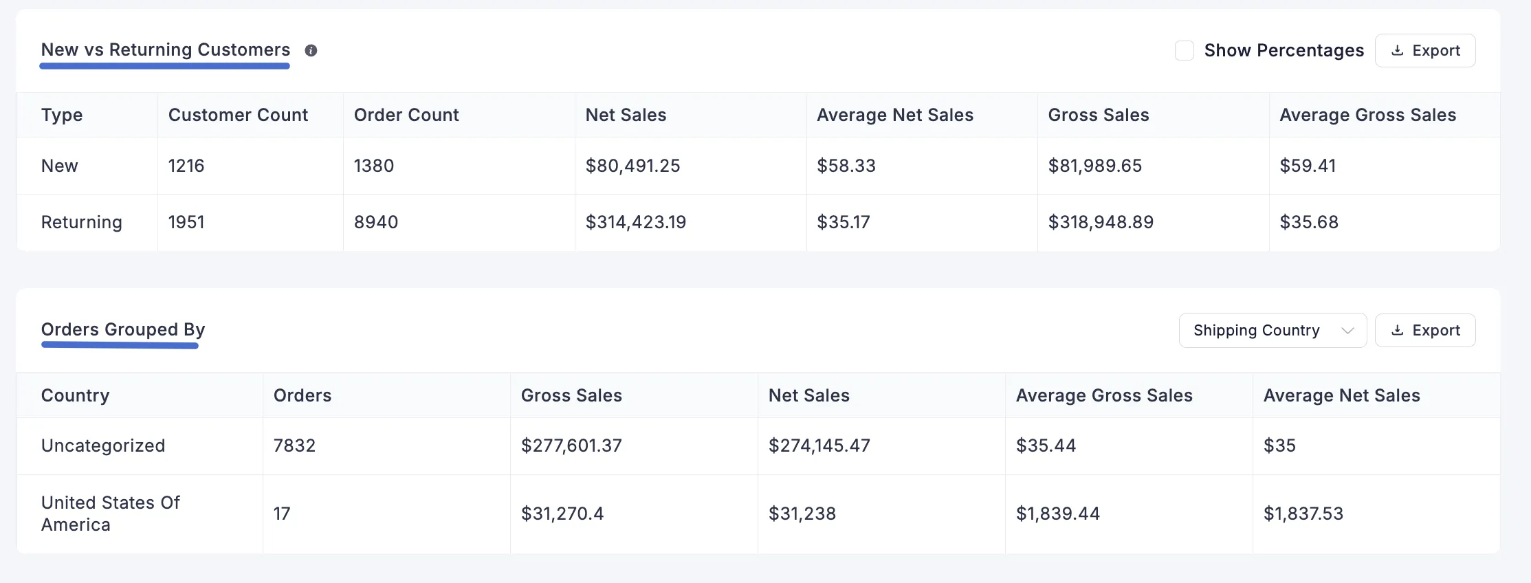Export the New vs Returning Customers table
The width and height of the screenshot is (1531, 583).
(1425, 50)
